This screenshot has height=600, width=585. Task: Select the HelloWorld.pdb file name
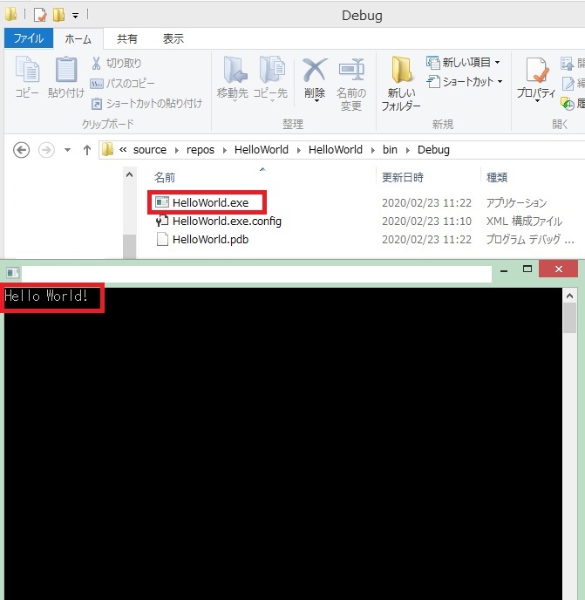tap(210, 239)
